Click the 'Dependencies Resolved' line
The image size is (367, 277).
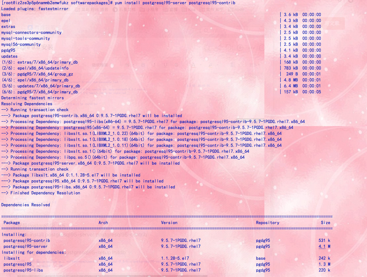tap(25, 205)
